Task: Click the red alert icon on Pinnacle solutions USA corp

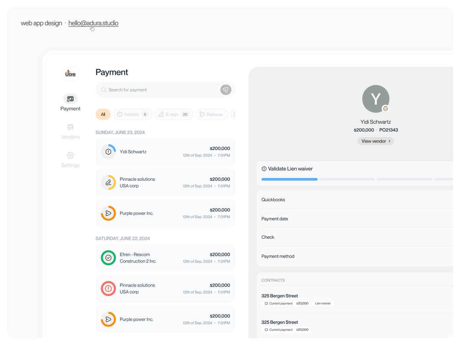Action: [108, 288]
